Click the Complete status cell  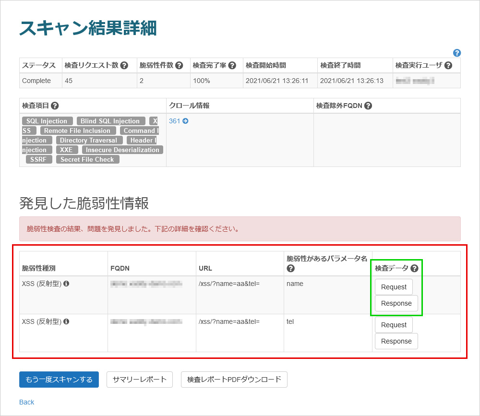pyautogui.click(x=41, y=81)
